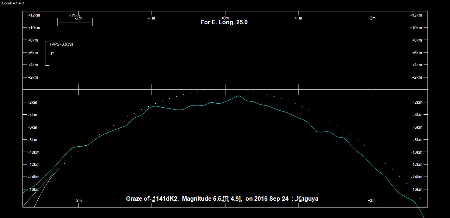Click the +2m label at top axis
The image size is (450, 218).
pos(371,18)
